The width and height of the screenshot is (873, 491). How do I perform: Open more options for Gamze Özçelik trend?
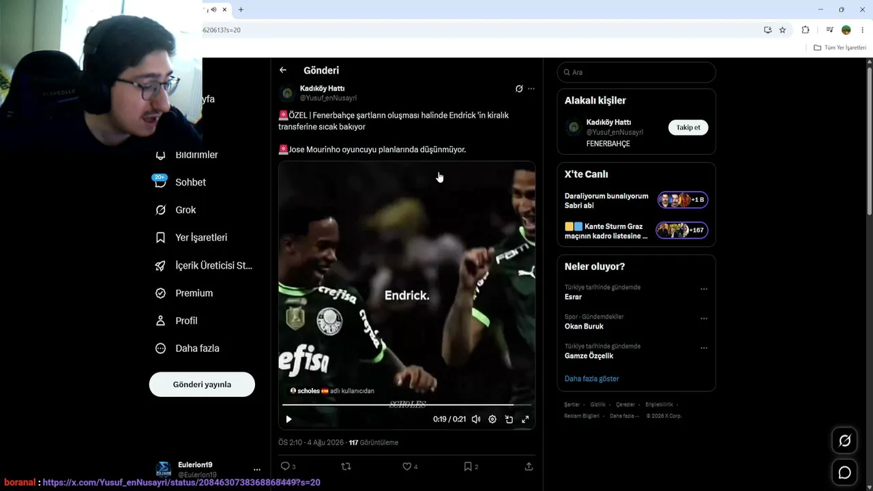click(x=704, y=348)
